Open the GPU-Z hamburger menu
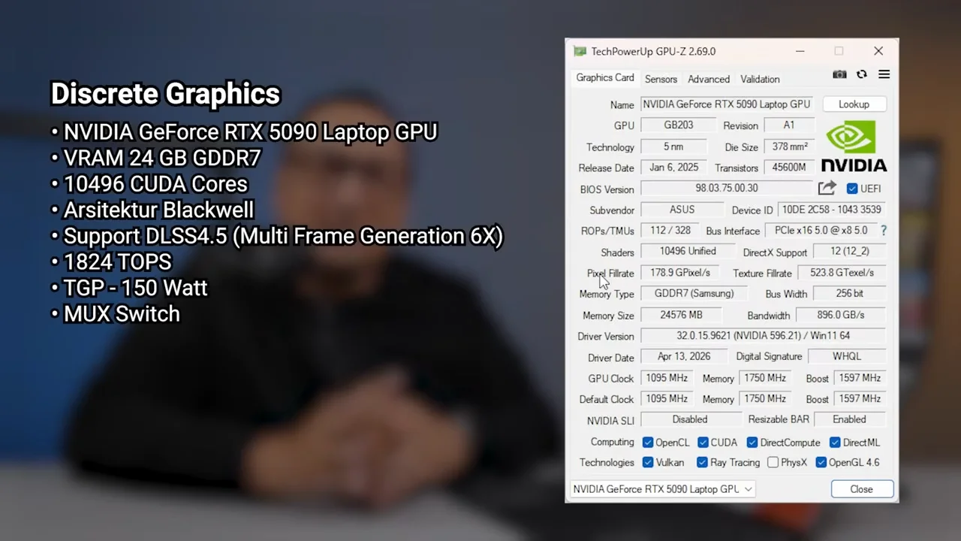This screenshot has width=961, height=541. [884, 74]
